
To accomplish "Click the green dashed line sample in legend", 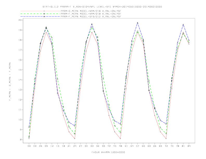I will point(40,14).
